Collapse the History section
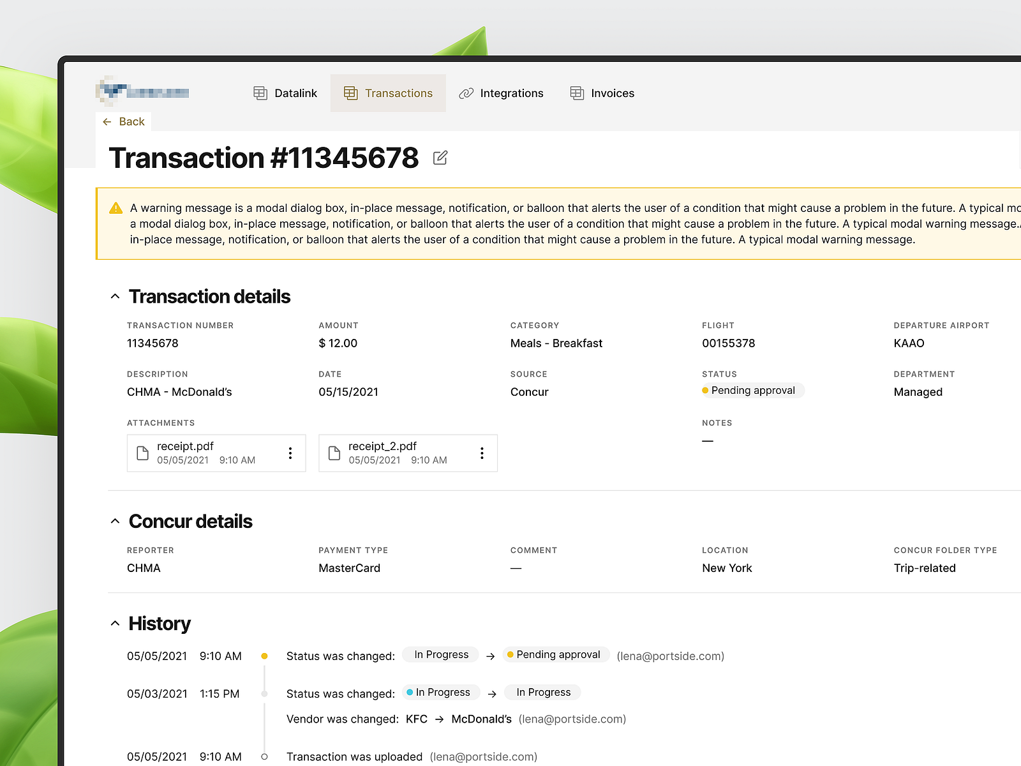 [x=116, y=623]
